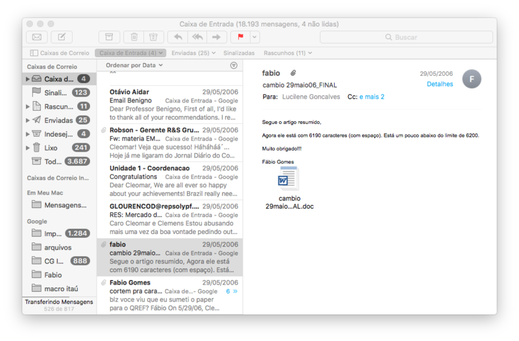
Task: Select the Sinalizadas flagged mailbox
Action: tap(60, 93)
